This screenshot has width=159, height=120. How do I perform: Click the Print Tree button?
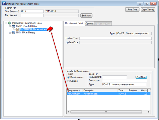coord(132,10)
